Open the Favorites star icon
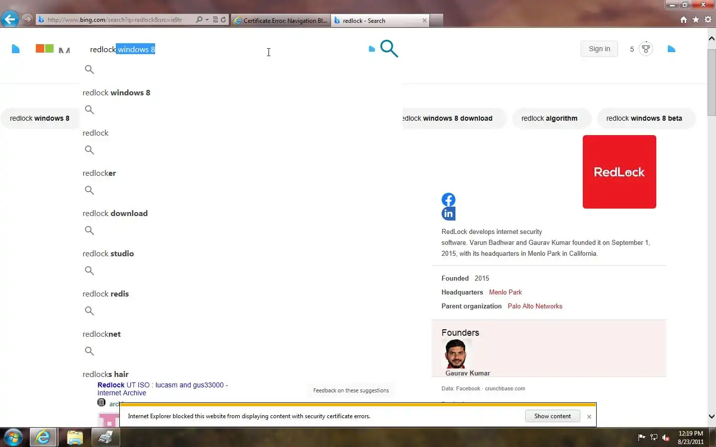This screenshot has width=716, height=447. tap(696, 20)
